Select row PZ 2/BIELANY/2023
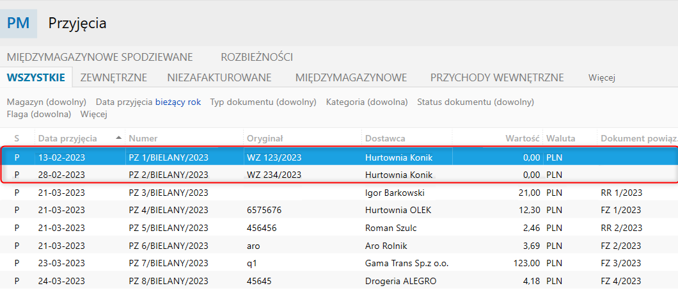 pos(339,175)
